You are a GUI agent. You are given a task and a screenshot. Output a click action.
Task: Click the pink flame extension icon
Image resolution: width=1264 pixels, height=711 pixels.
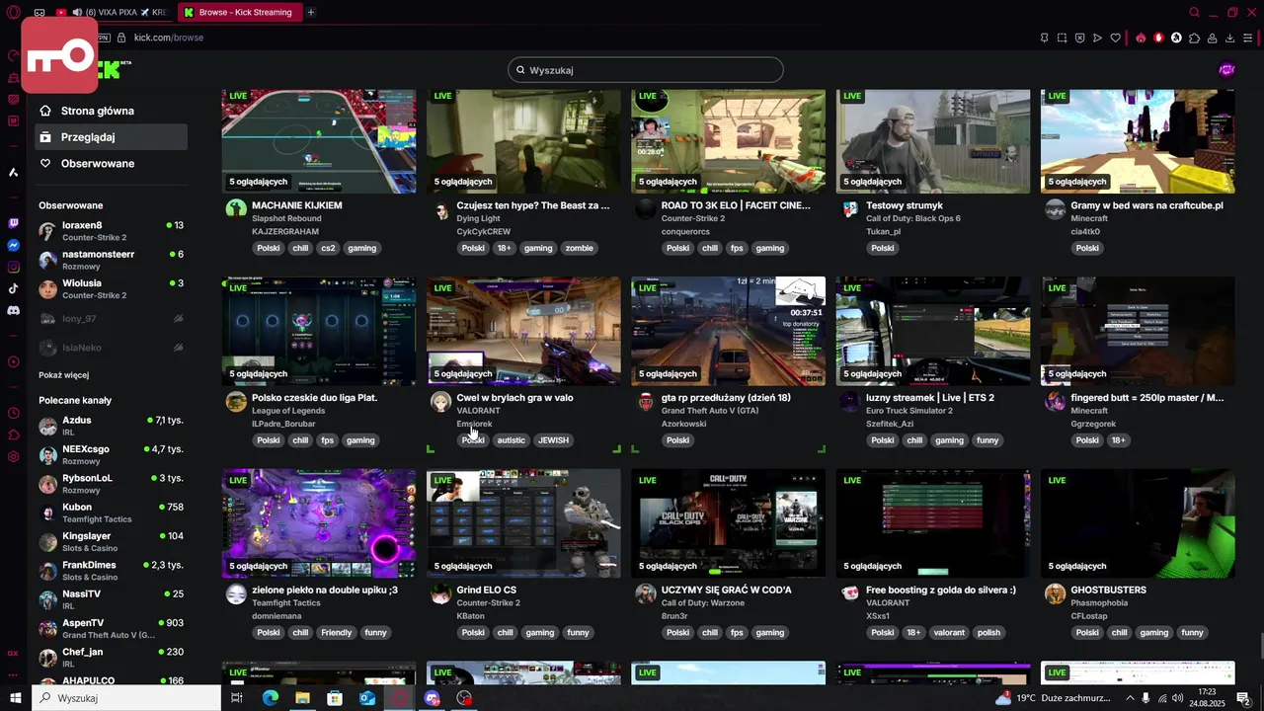point(1141,38)
